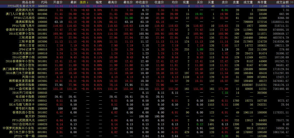294x138 pixels.
Task: Select FP7A武陵源风光 row
Action: 147,120
